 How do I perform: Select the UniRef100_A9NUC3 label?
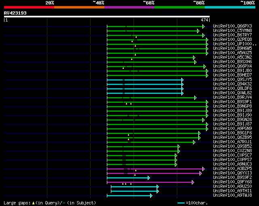(232, 164)
